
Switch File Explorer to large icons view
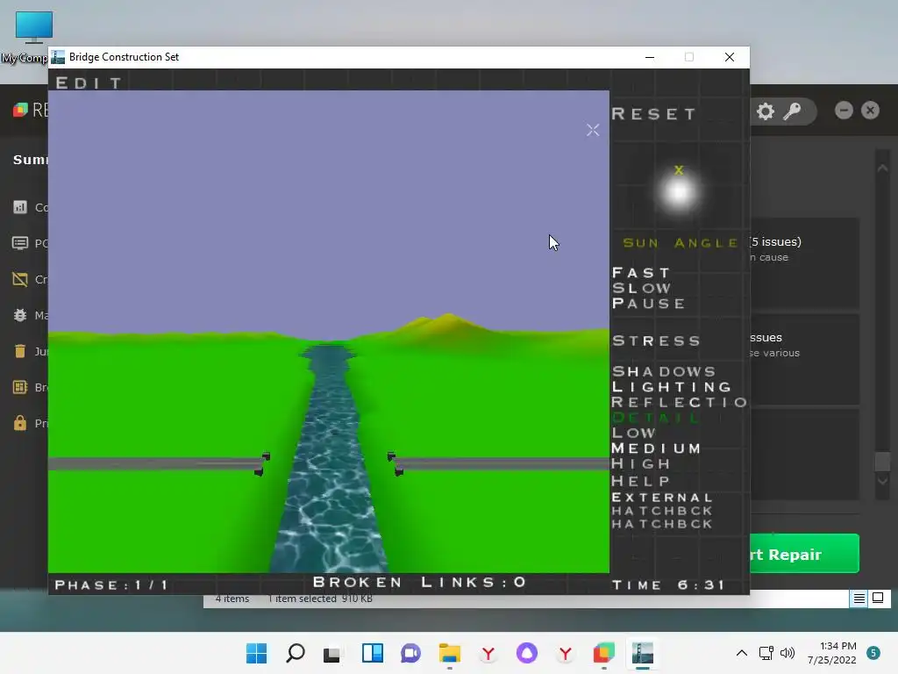tap(877, 599)
